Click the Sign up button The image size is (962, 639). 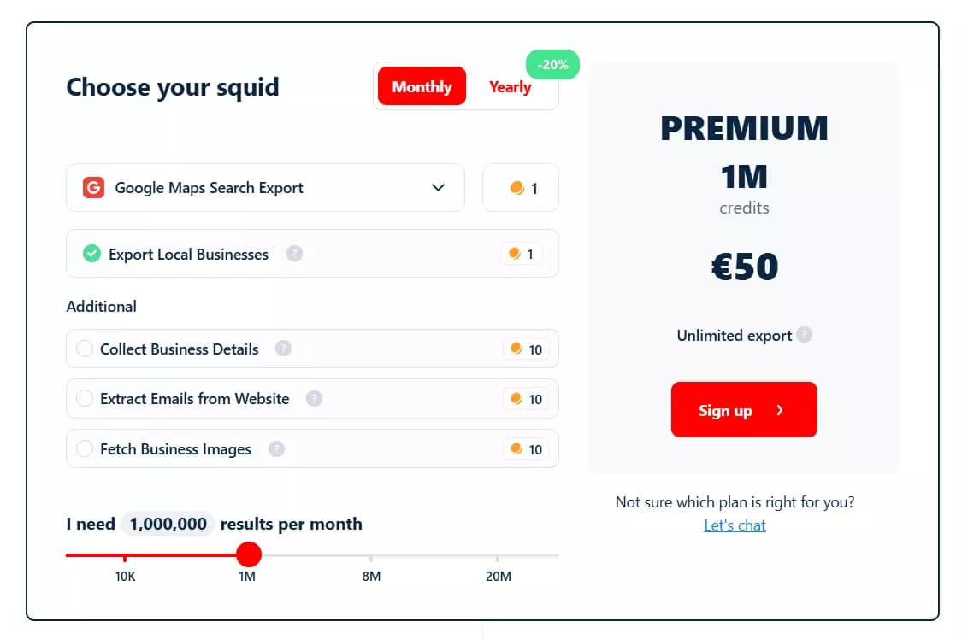(x=743, y=409)
